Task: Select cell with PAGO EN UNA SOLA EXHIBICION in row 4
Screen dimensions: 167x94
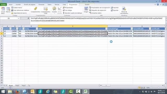Action: (120, 36)
